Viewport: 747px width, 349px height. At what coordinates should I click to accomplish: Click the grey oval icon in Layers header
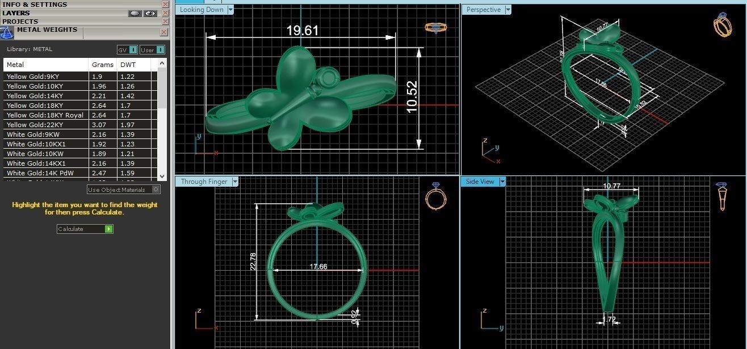[x=135, y=13]
